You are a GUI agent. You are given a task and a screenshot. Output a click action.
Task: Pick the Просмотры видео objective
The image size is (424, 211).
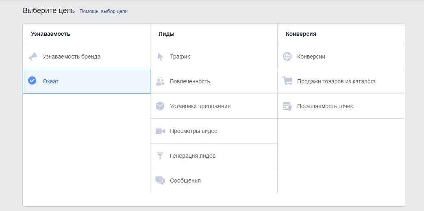(214, 131)
